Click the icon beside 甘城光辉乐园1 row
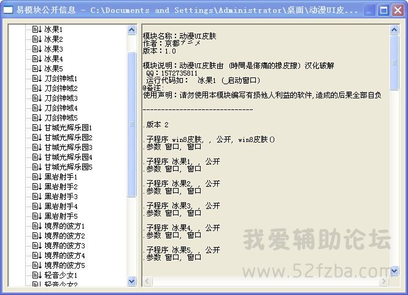The image size is (408, 295). click(37, 128)
